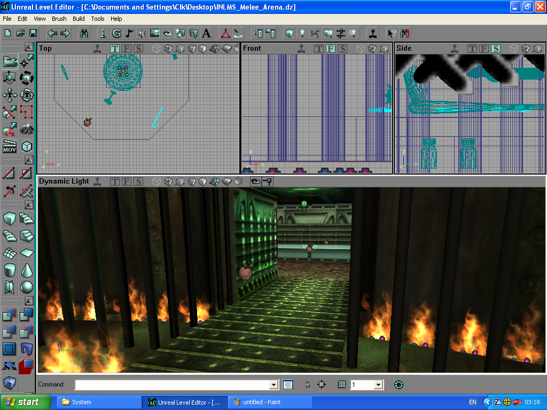
Task: Click the Windows start button
Action: (25, 402)
